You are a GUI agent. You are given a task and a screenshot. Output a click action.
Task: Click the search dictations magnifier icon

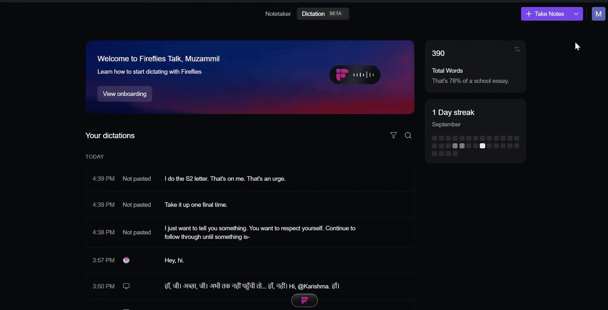(408, 135)
